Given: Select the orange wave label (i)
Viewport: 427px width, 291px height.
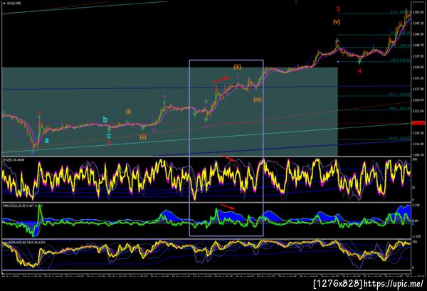Looking at the screenshot, I should [128, 112].
